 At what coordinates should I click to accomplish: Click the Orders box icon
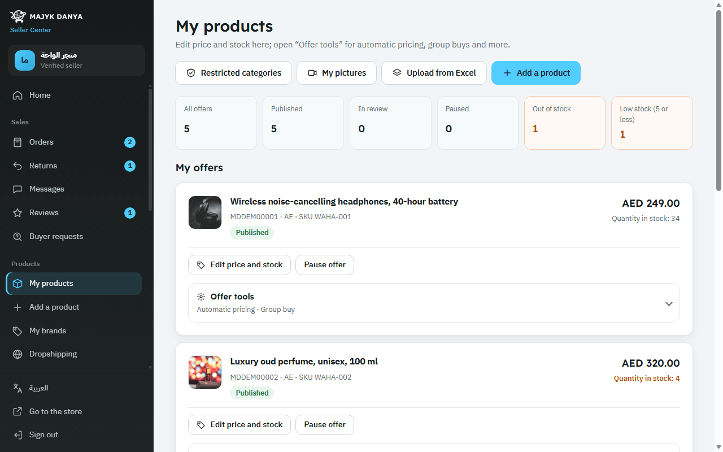click(18, 142)
